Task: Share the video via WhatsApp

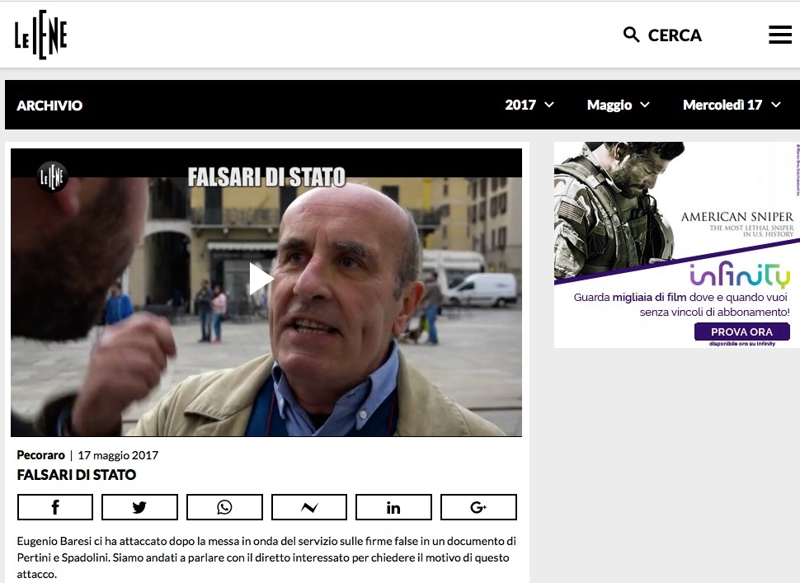Action: [x=224, y=507]
